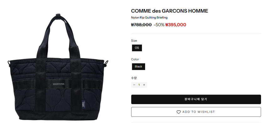Decrease quantity with the minus icon
The height and width of the screenshot is (127, 267).
[x=134, y=85]
